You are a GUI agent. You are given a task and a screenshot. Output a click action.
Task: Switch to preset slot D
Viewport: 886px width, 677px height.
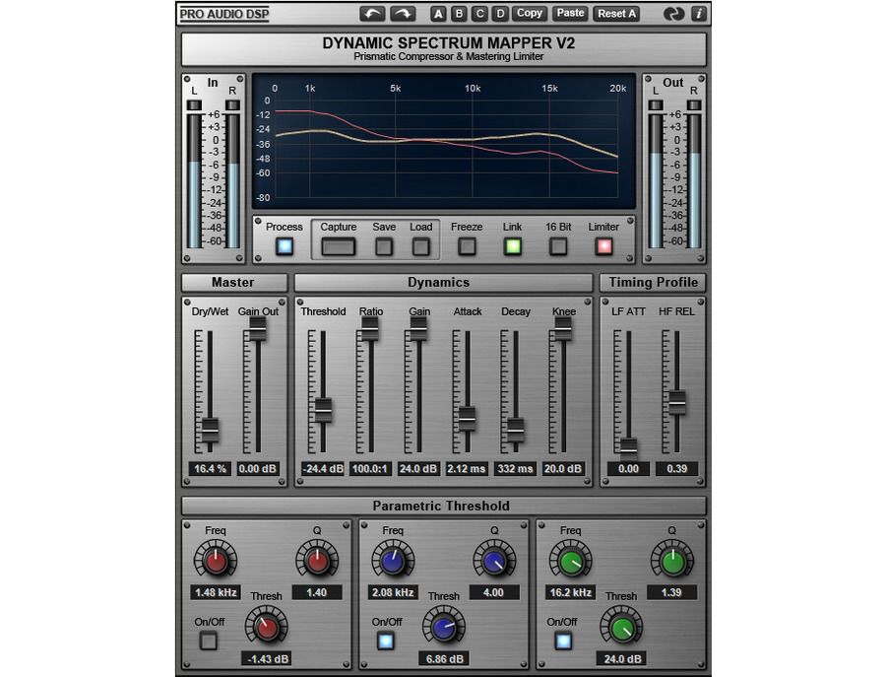[498, 14]
